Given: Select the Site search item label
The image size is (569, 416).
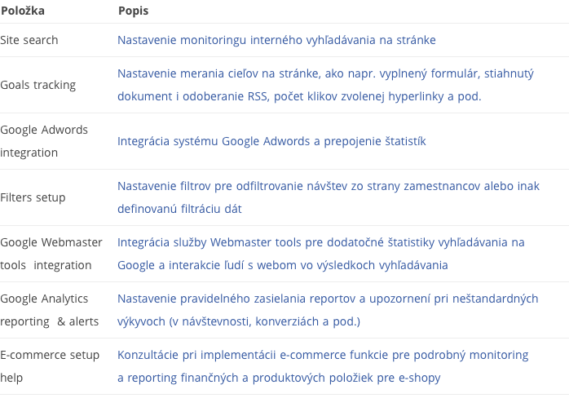Looking at the screenshot, I should pyautogui.click(x=29, y=40).
